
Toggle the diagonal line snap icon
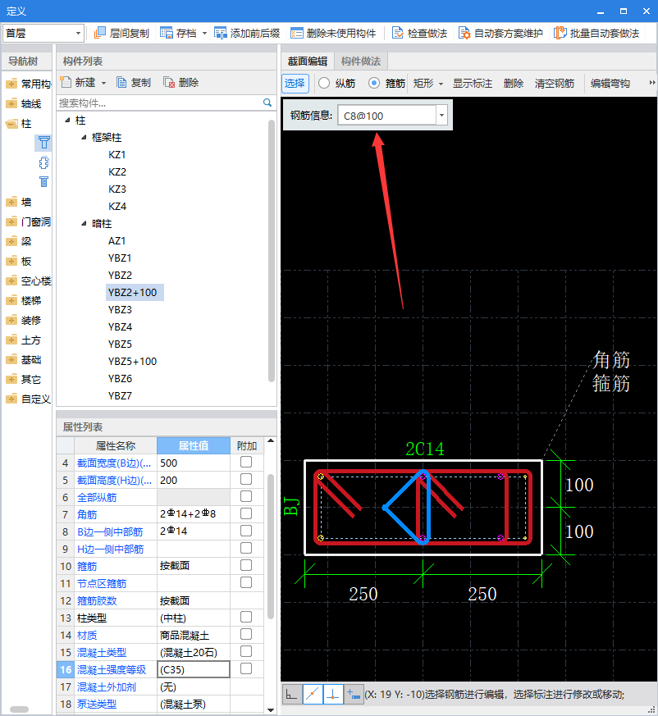313,695
